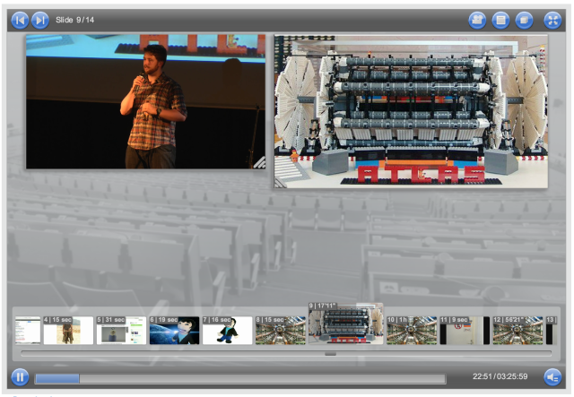Switch to camera video view
This screenshot has height=397, width=574.
coord(477,20)
